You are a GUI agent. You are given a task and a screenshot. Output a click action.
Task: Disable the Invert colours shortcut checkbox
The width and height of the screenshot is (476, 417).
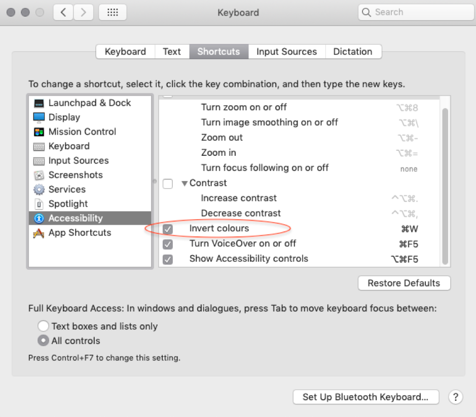tap(168, 229)
